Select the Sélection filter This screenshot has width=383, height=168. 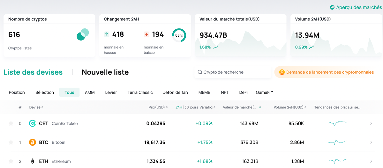tap(45, 92)
